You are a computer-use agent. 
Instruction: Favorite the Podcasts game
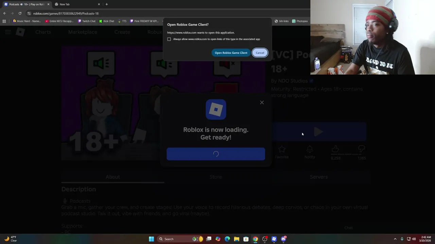tap(282, 152)
